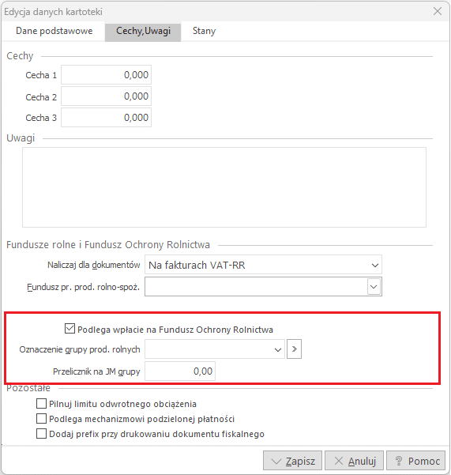Open Oznaczenie grupy prod. rolnych combo box
451x475 pixels.
(x=215, y=349)
